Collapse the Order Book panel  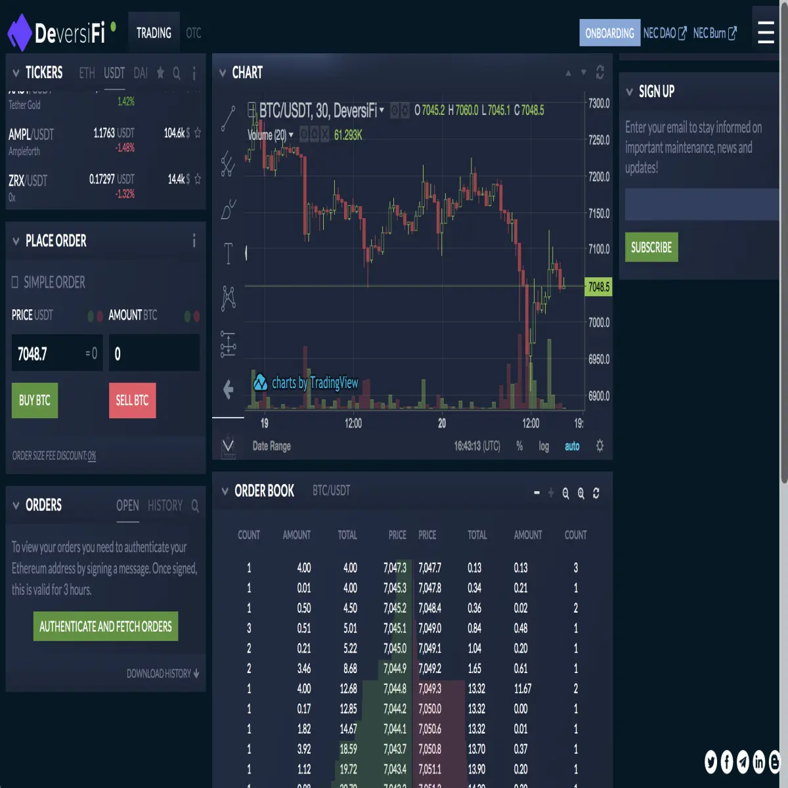[225, 491]
